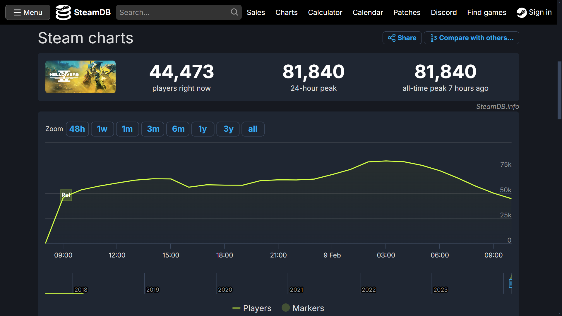Open the Charts page
The height and width of the screenshot is (316, 562).
tap(287, 12)
